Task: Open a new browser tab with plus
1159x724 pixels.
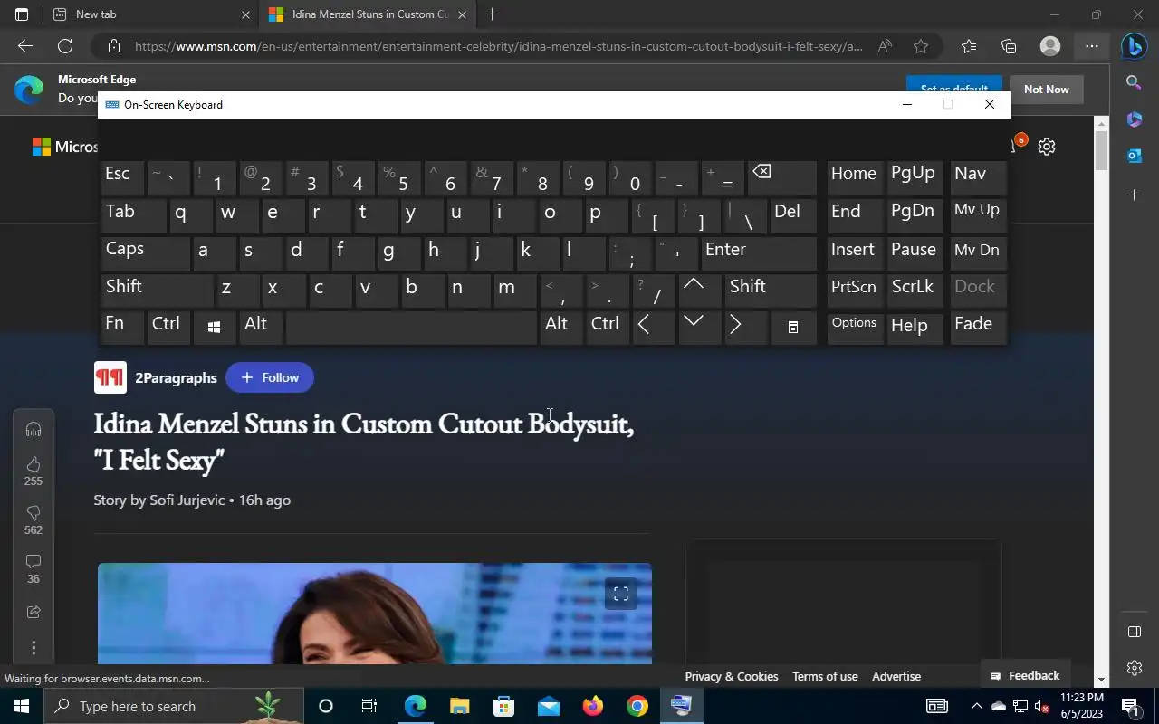Action: coord(492,14)
